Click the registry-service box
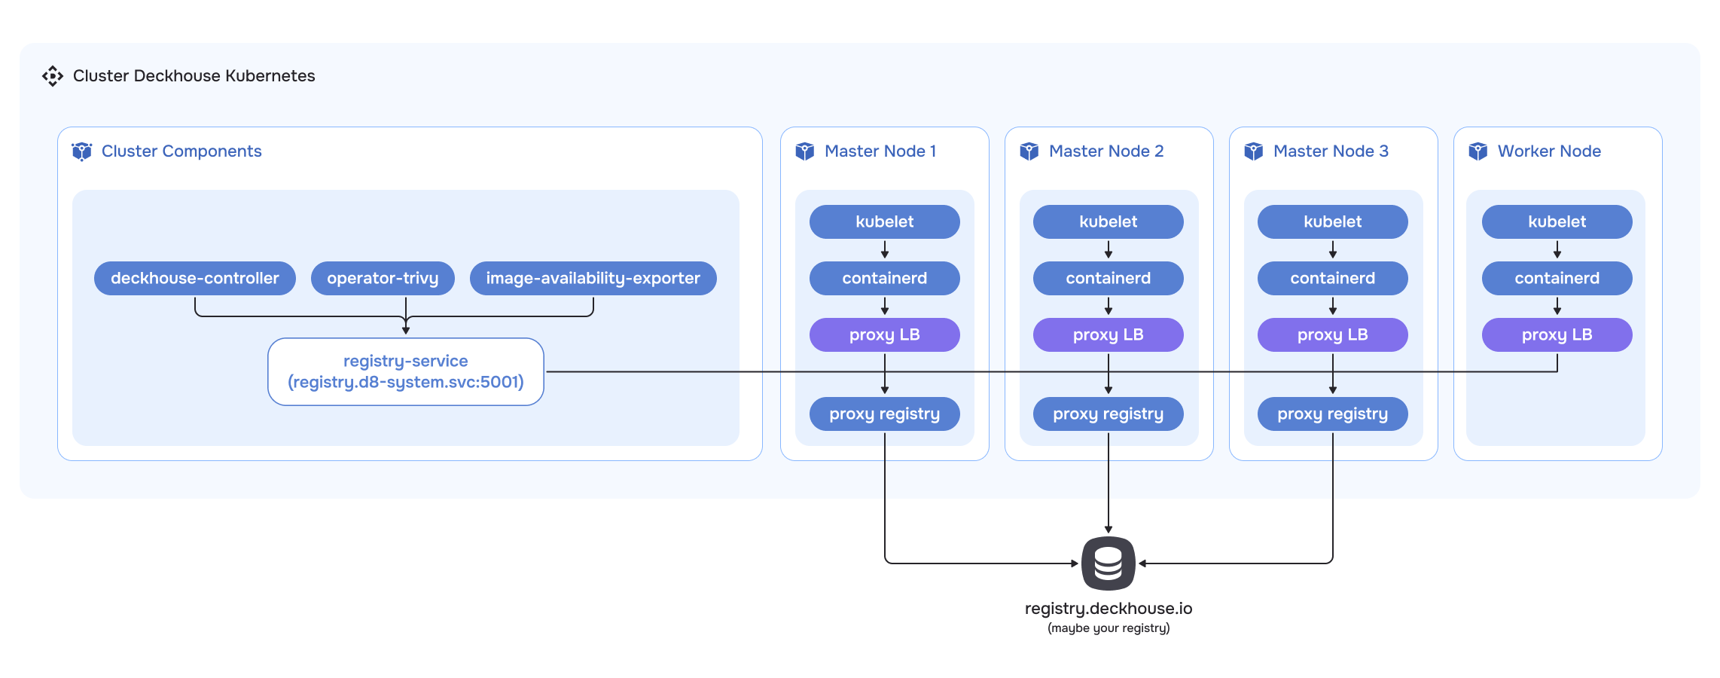1720x678 pixels. pyautogui.click(x=405, y=371)
